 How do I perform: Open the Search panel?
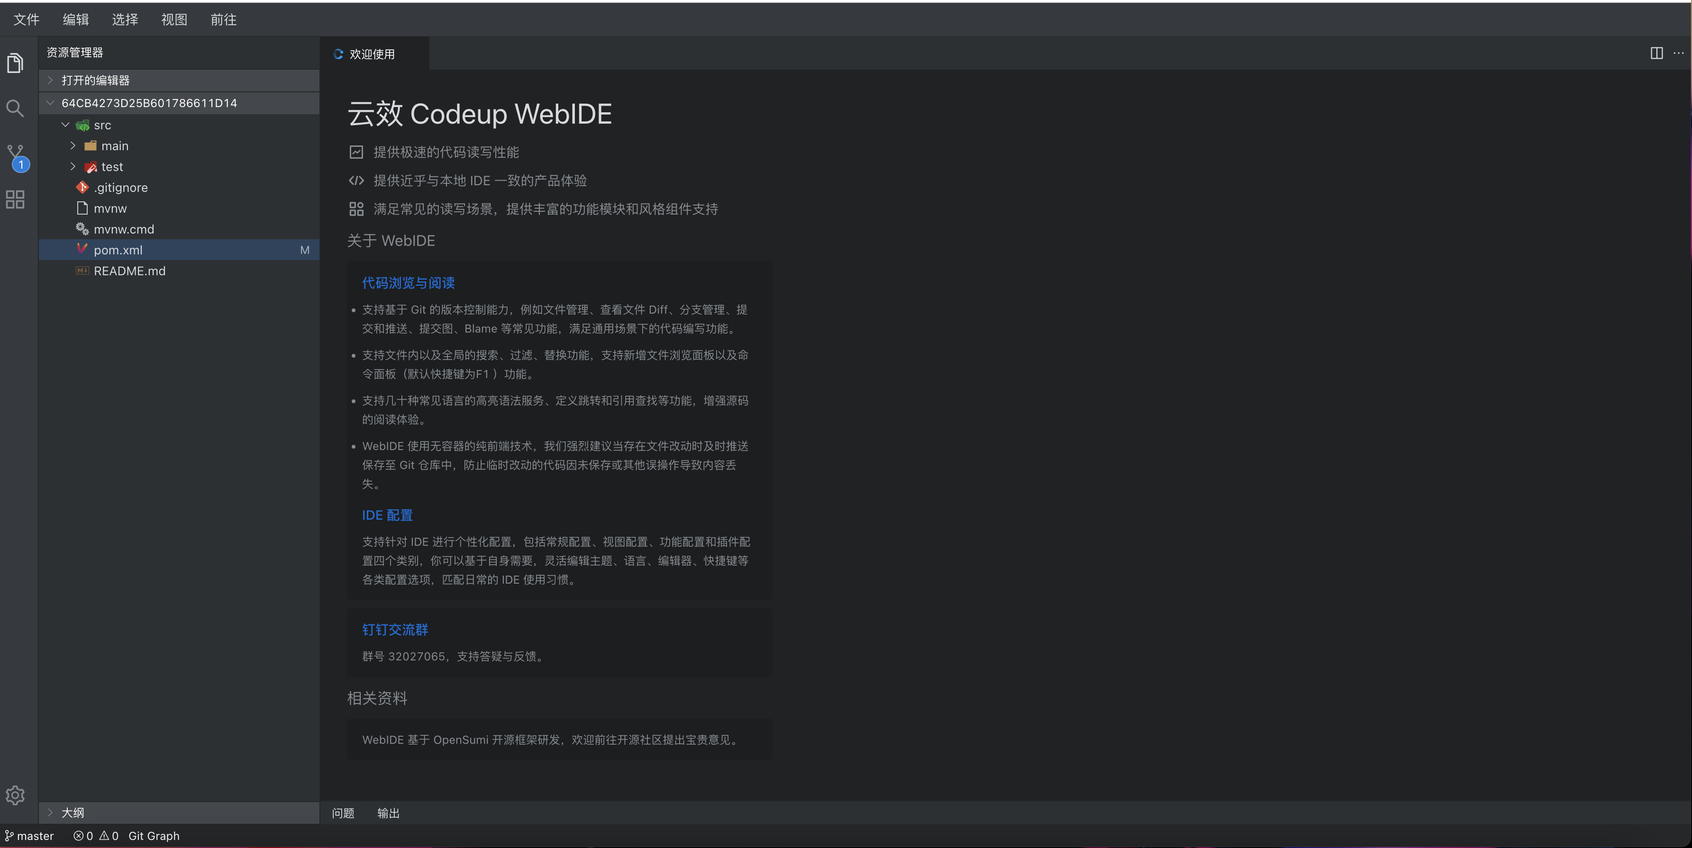[x=15, y=109]
